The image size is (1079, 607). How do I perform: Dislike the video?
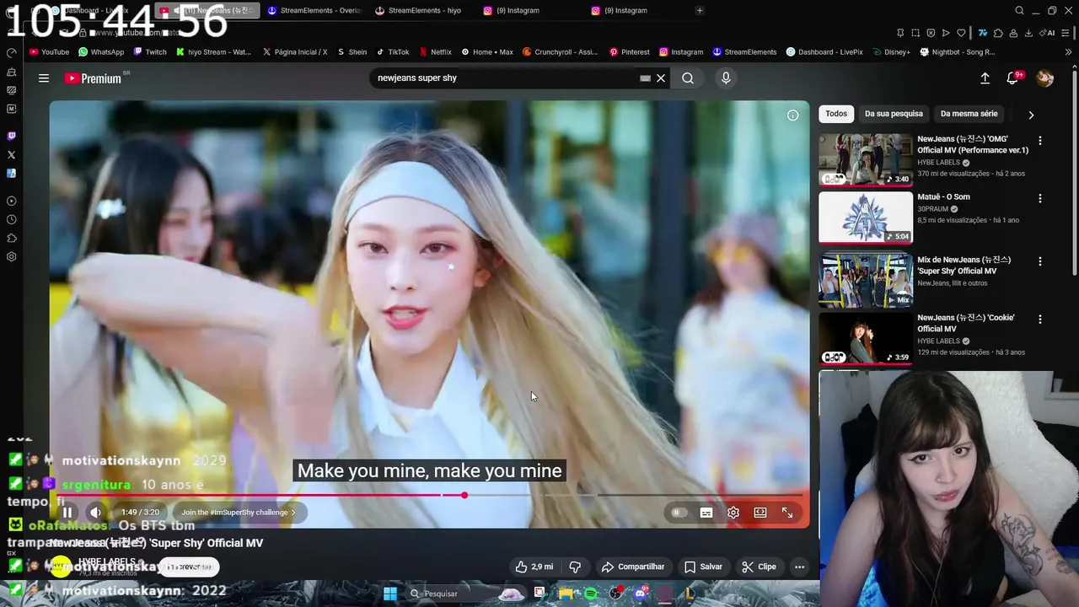575,567
